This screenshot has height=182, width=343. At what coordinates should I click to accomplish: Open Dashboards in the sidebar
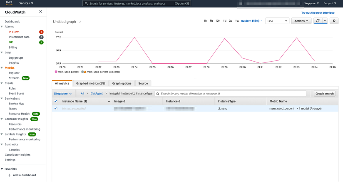click(12, 21)
